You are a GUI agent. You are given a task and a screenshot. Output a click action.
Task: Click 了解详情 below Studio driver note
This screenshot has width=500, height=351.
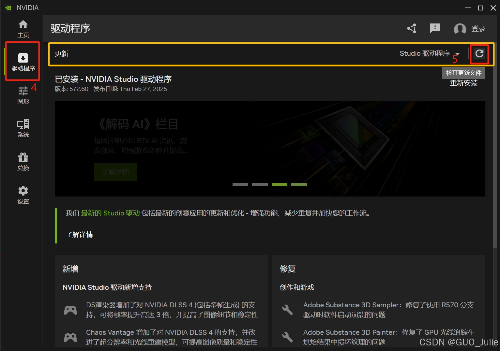(x=79, y=234)
